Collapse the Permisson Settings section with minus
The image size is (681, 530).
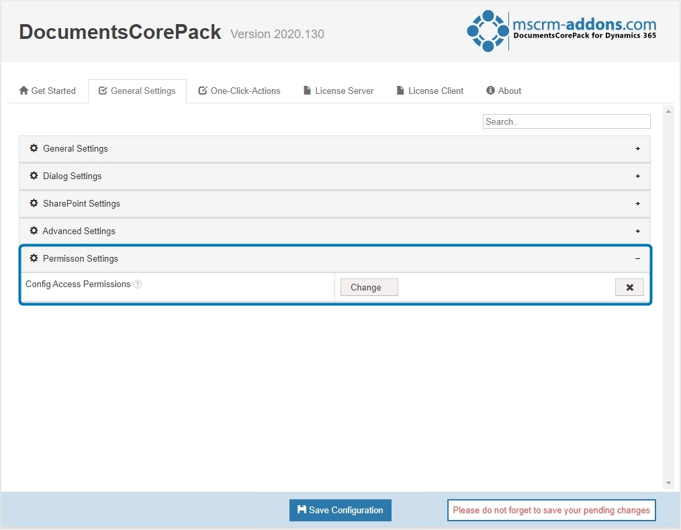coord(637,258)
